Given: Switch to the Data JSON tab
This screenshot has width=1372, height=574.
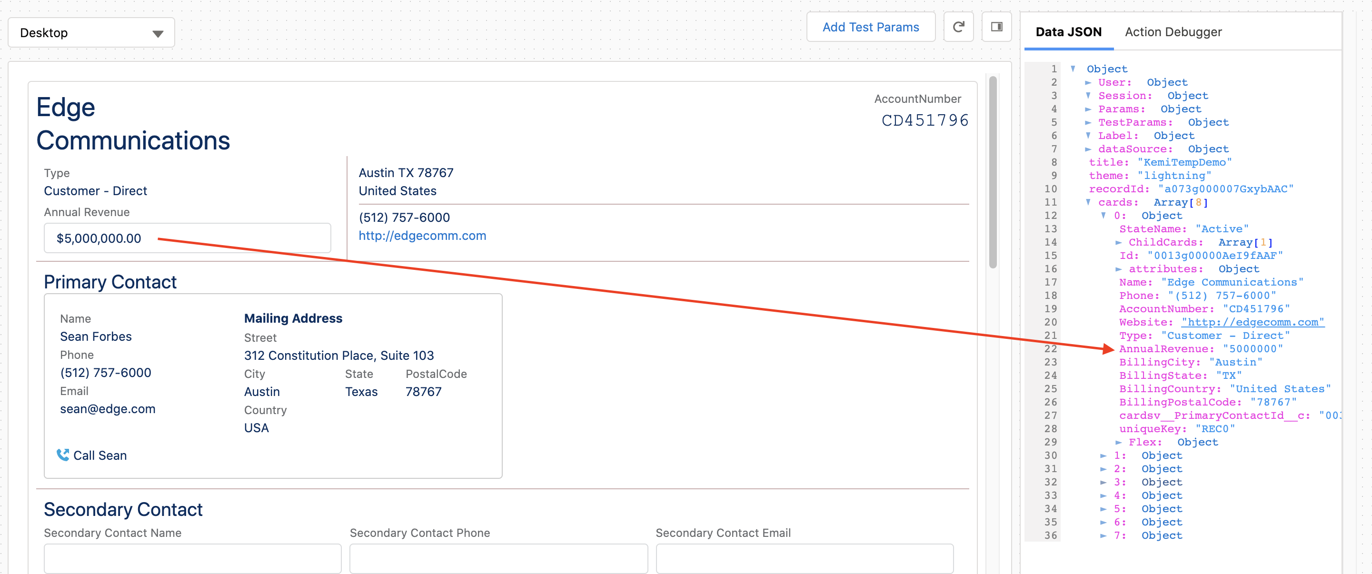Looking at the screenshot, I should [x=1068, y=32].
